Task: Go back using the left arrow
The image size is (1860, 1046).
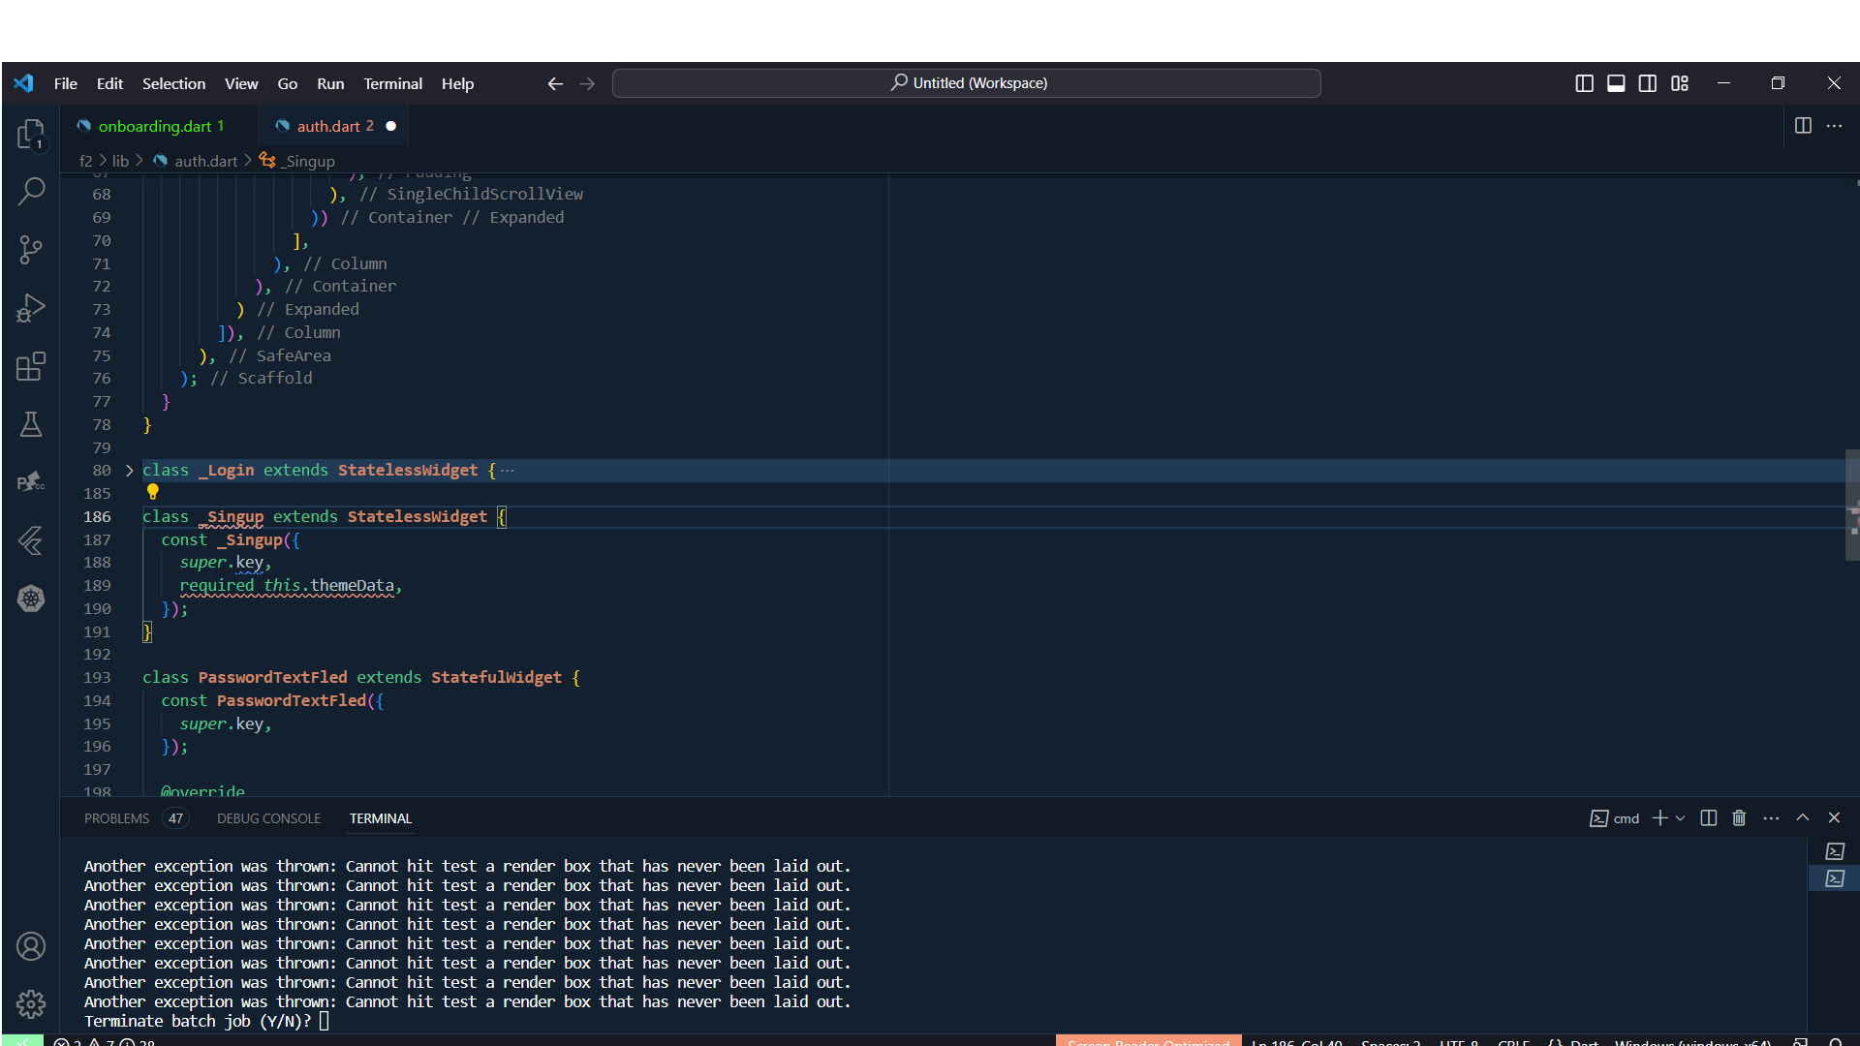Action: (x=555, y=84)
